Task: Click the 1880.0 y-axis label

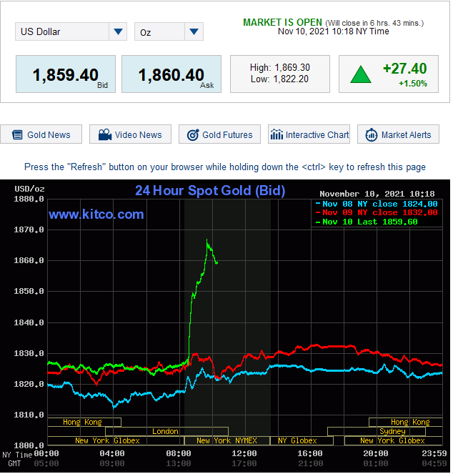Action: [29, 199]
